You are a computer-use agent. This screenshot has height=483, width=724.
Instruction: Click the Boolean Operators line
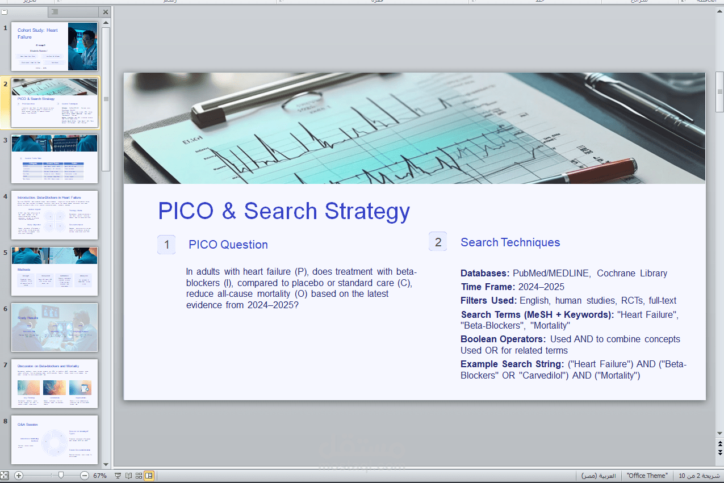pyautogui.click(x=570, y=345)
